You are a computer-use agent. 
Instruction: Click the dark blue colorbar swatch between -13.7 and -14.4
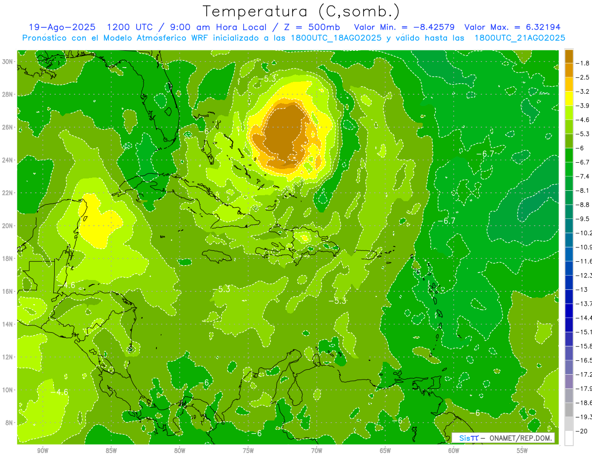(x=569, y=311)
